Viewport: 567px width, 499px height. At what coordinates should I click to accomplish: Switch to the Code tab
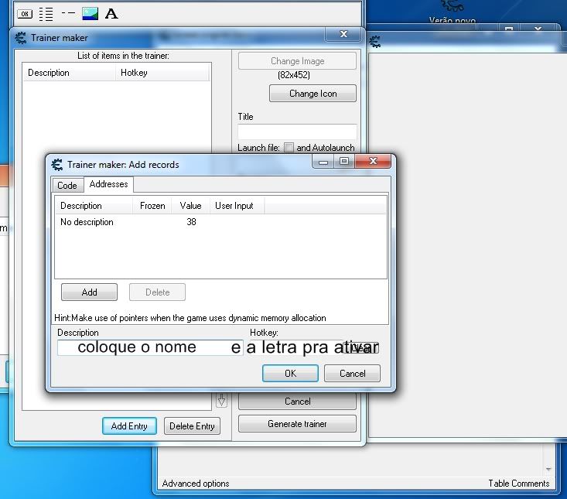tap(67, 186)
